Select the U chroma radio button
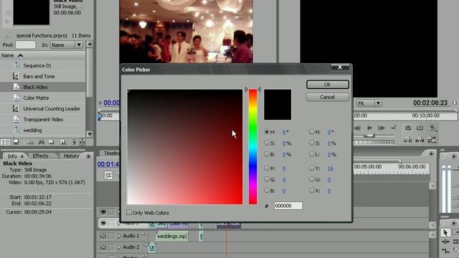This screenshot has height=258, width=459. pyautogui.click(x=311, y=179)
